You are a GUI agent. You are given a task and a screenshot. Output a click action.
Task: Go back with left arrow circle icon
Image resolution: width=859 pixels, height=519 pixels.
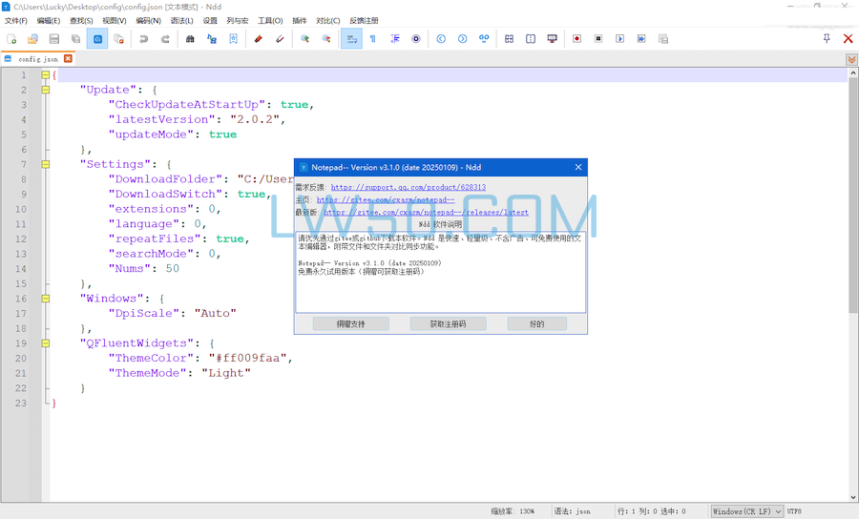441,39
